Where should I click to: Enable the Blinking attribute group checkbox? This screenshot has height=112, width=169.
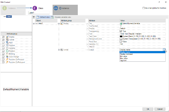tap(3, 54)
